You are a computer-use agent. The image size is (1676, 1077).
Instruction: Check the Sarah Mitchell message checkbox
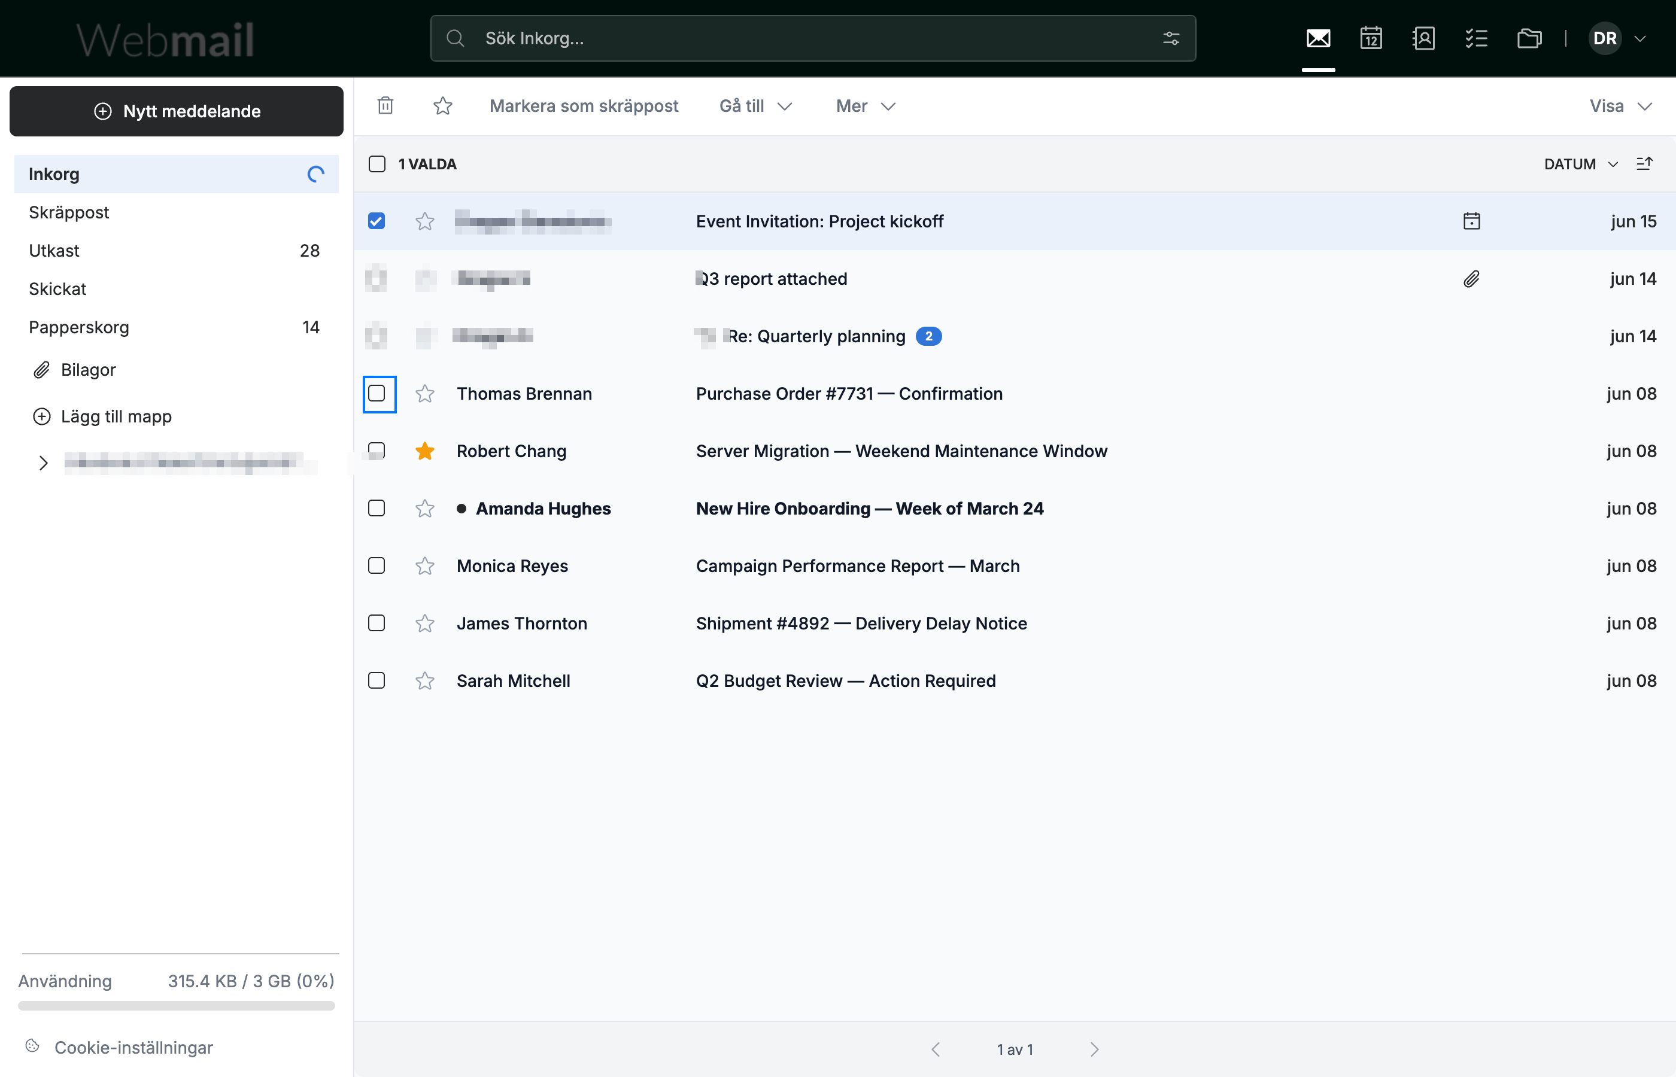(377, 680)
